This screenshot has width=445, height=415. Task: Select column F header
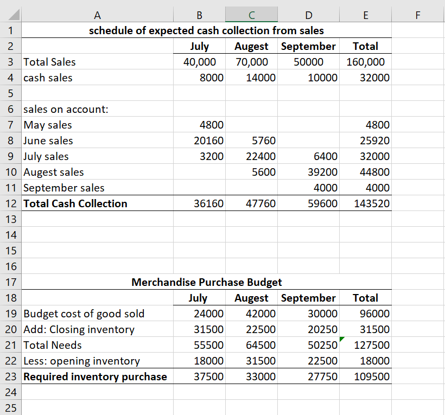pyautogui.click(x=418, y=15)
